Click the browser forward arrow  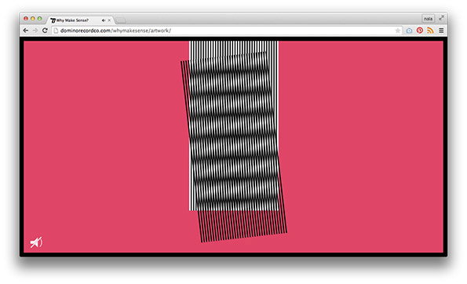point(35,31)
